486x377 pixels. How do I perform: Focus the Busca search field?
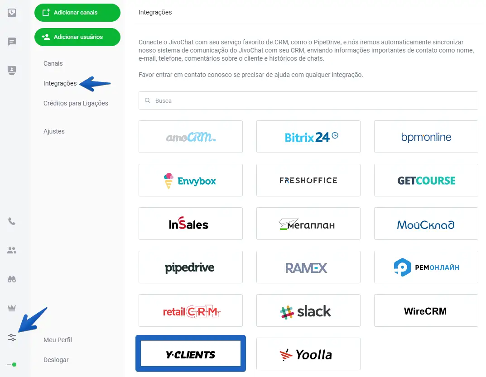tap(308, 100)
